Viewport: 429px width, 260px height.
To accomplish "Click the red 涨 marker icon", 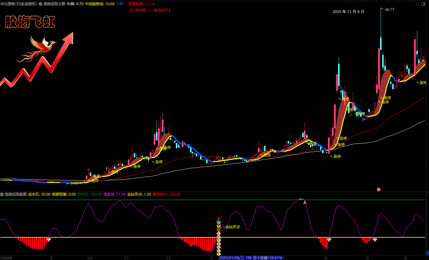I will (x=379, y=190).
